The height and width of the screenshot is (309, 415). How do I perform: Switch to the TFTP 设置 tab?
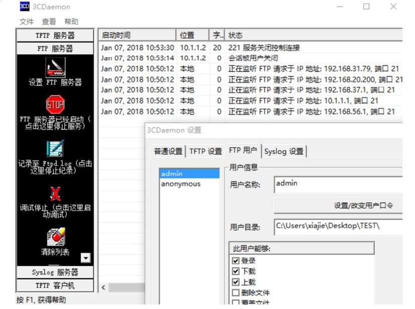click(205, 151)
